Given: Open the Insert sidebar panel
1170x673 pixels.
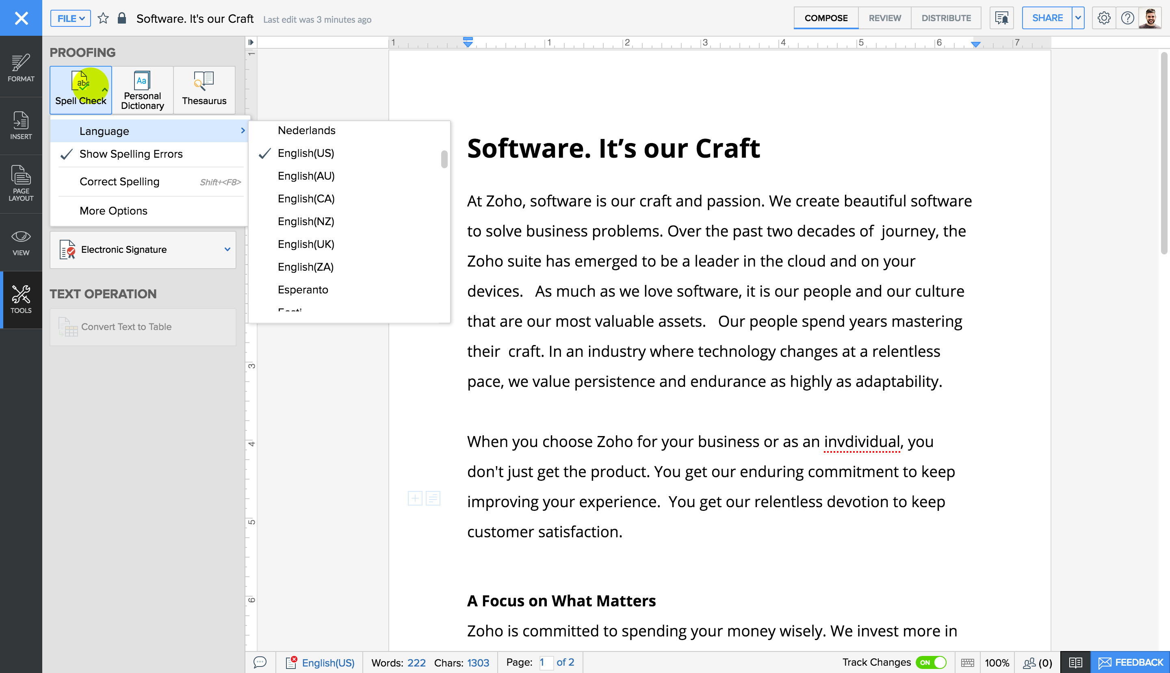Looking at the screenshot, I should [x=21, y=125].
